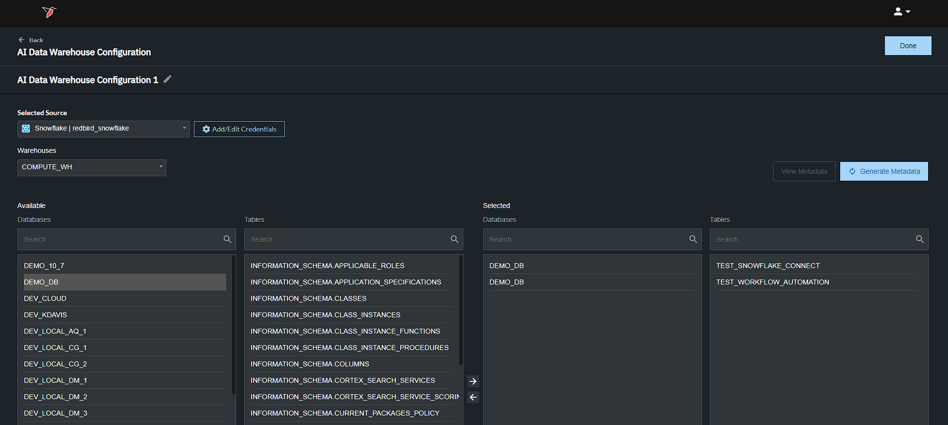948x425 pixels.
Task: Click the View Metadata button
Action: pyautogui.click(x=804, y=171)
